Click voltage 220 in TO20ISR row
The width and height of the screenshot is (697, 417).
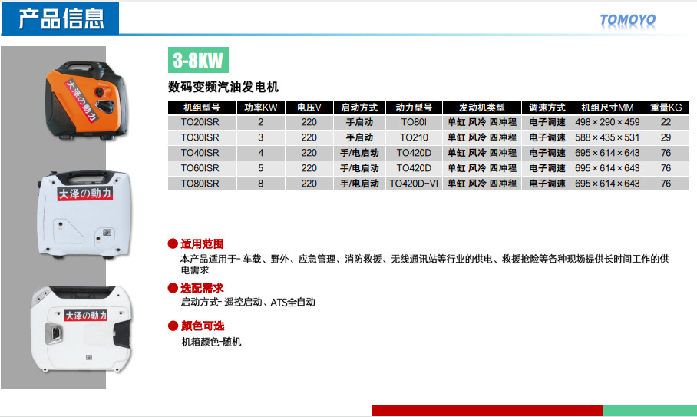pyautogui.click(x=309, y=122)
